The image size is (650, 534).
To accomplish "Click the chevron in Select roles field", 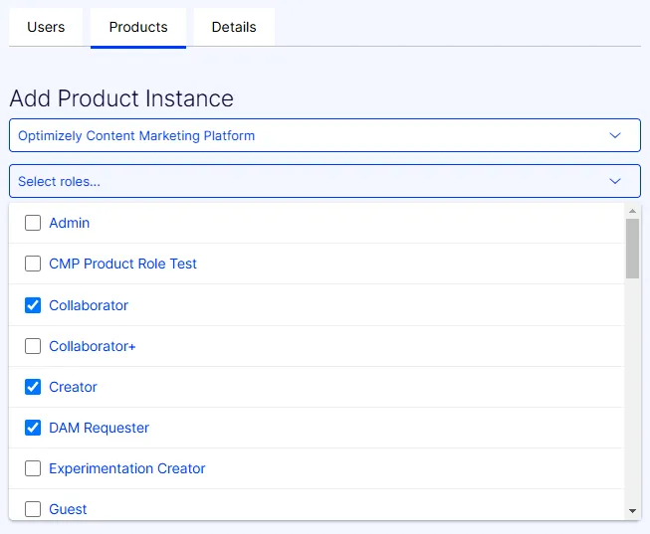I will pyautogui.click(x=615, y=181).
